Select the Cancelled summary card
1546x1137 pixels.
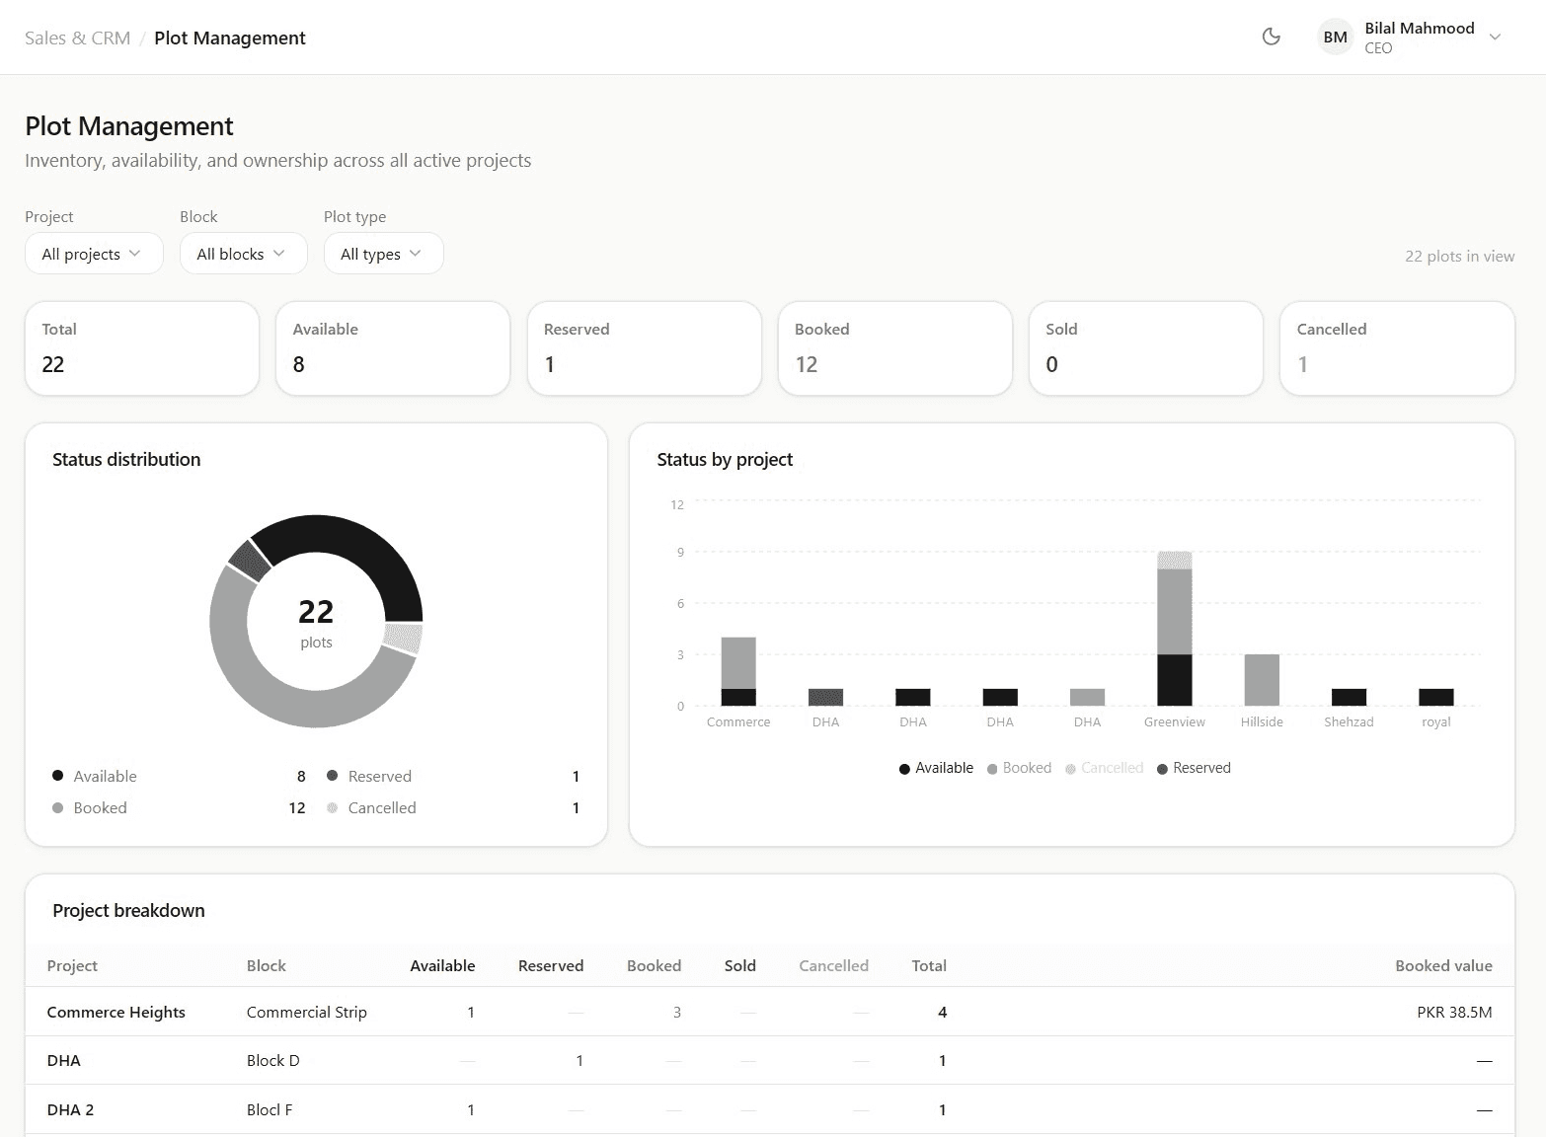pyautogui.click(x=1397, y=348)
